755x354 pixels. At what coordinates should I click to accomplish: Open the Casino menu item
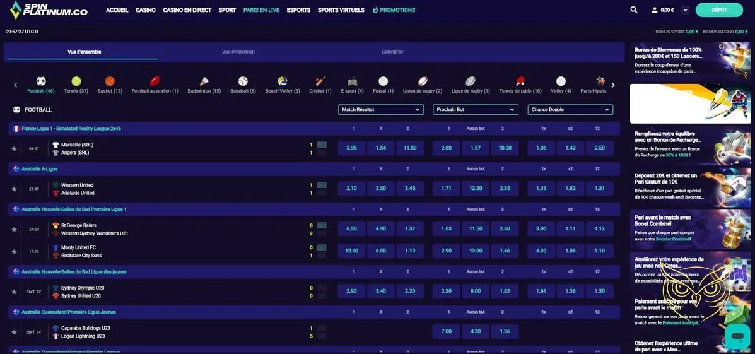[x=146, y=10]
